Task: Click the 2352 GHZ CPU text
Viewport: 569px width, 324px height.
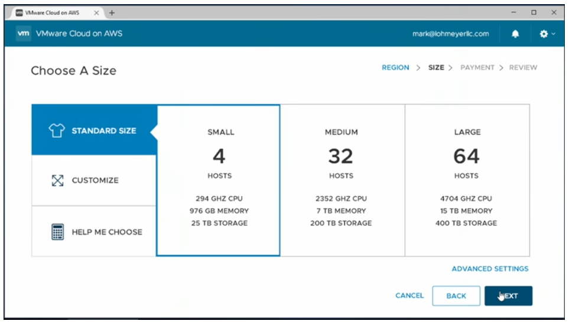Action: [x=341, y=199]
